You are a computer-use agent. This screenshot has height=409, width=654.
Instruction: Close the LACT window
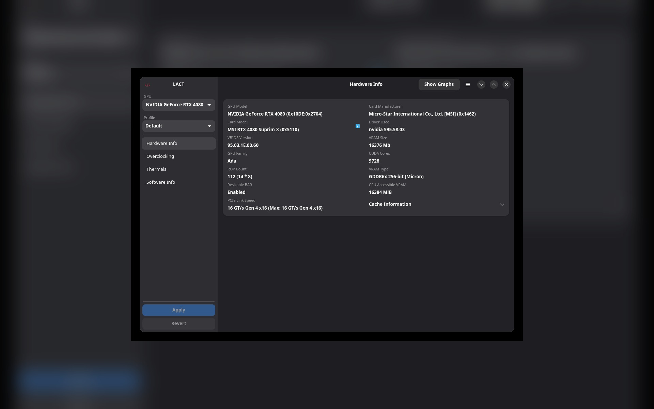pos(507,85)
